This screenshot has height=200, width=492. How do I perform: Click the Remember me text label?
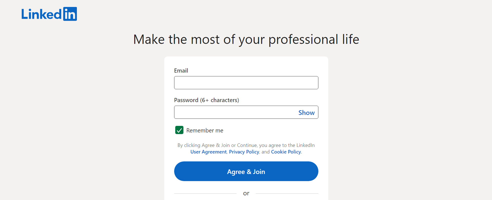[204, 130]
